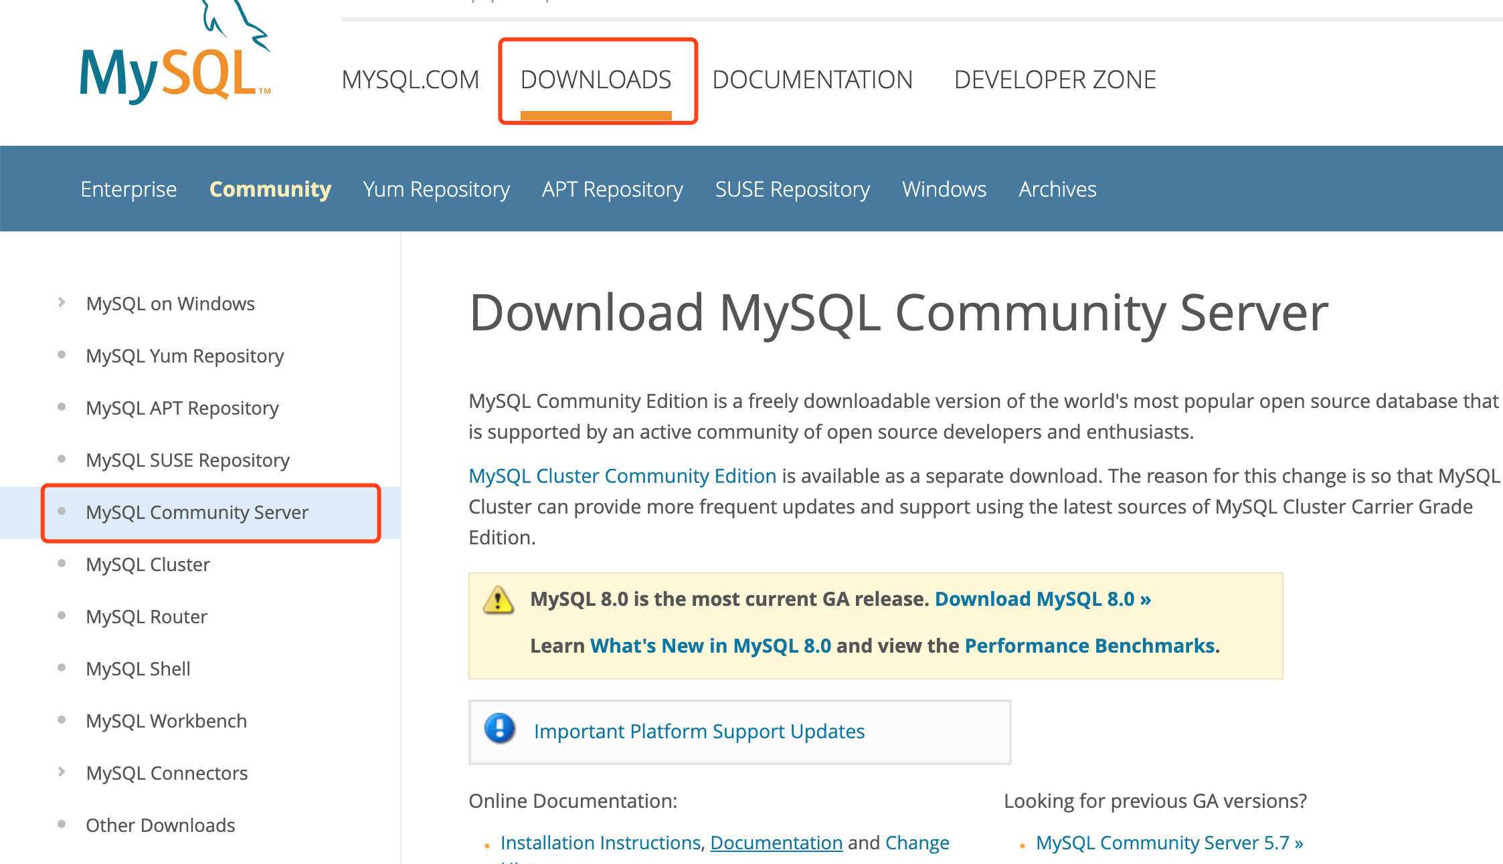Follow the Download MySQL 8.0 link

click(x=1042, y=599)
